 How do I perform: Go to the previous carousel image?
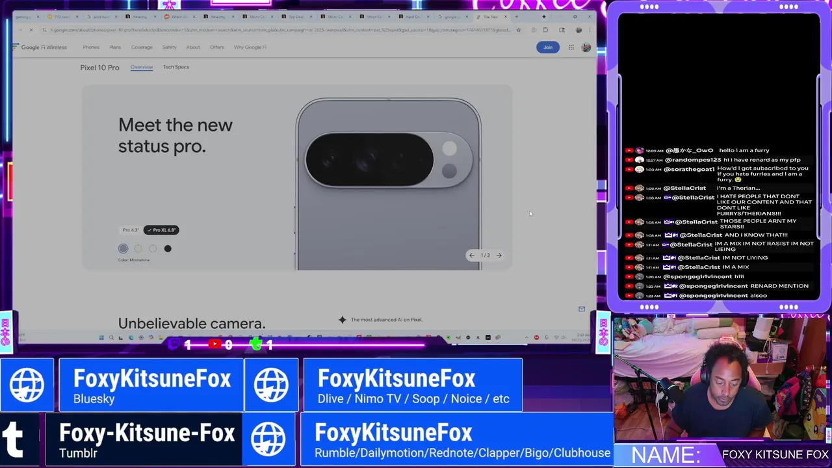(x=472, y=255)
